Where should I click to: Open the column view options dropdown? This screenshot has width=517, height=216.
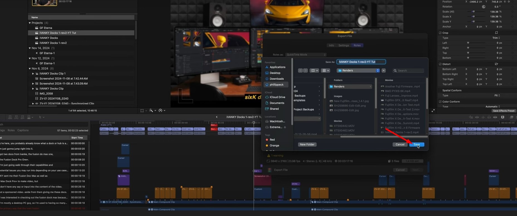coord(314,71)
